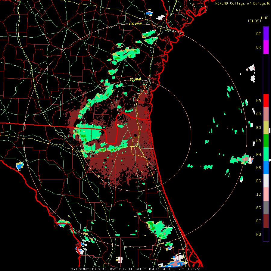Click the "HR" legend label

[258, 141]
